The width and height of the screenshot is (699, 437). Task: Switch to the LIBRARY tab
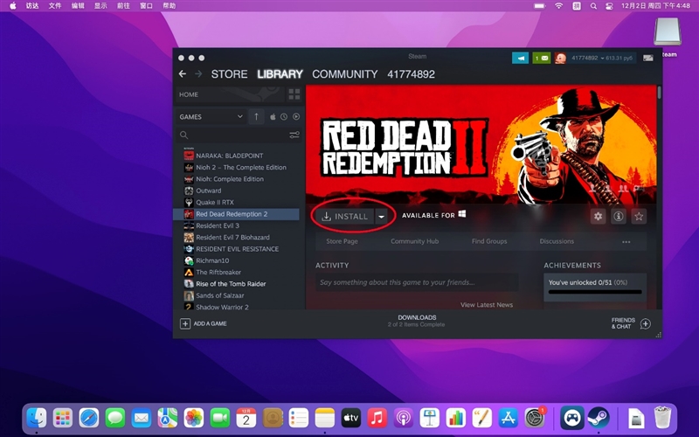click(x=280, y=74)
